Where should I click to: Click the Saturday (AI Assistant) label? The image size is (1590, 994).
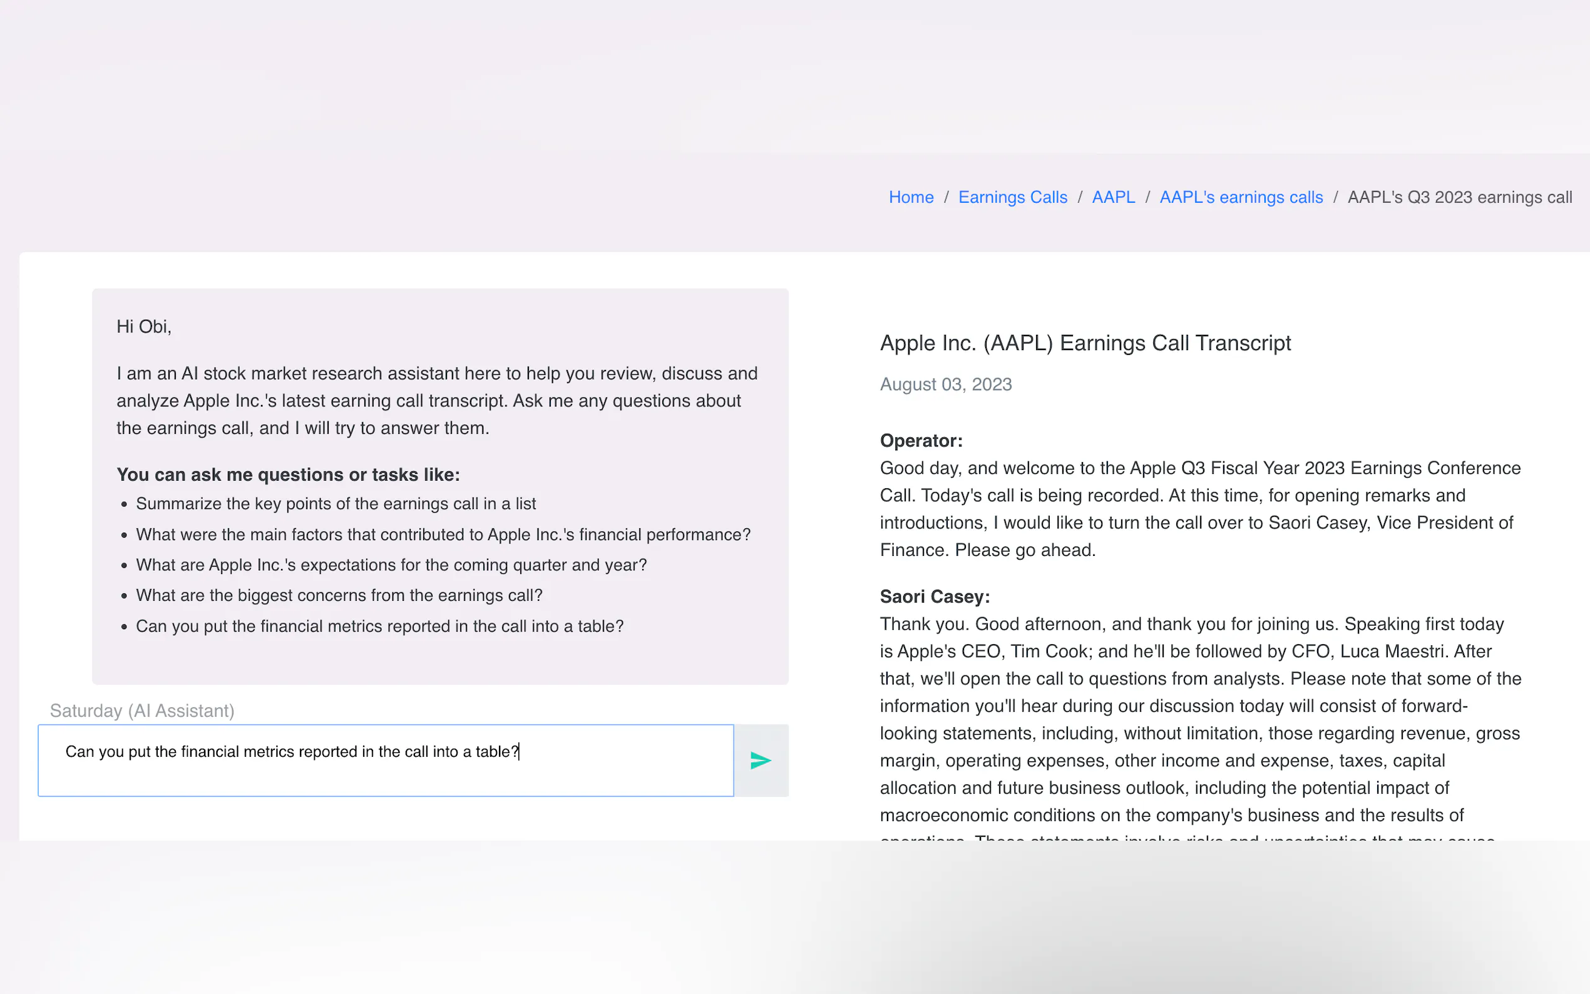click(142, 710)
